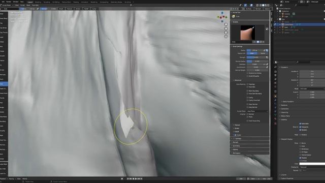Click the Strength slider in Brush Settings
This screenshot has height=183, width=325.
tap(256, 57)
